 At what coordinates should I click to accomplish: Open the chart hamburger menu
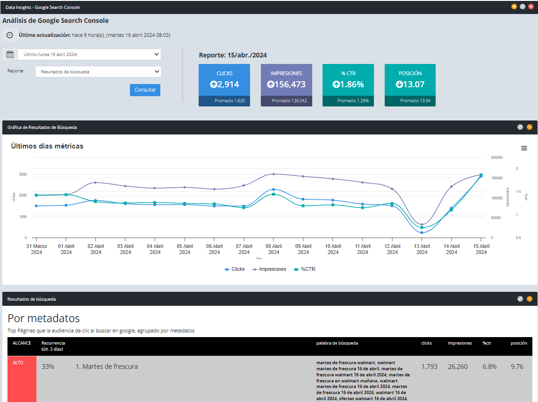pos(524,148)
